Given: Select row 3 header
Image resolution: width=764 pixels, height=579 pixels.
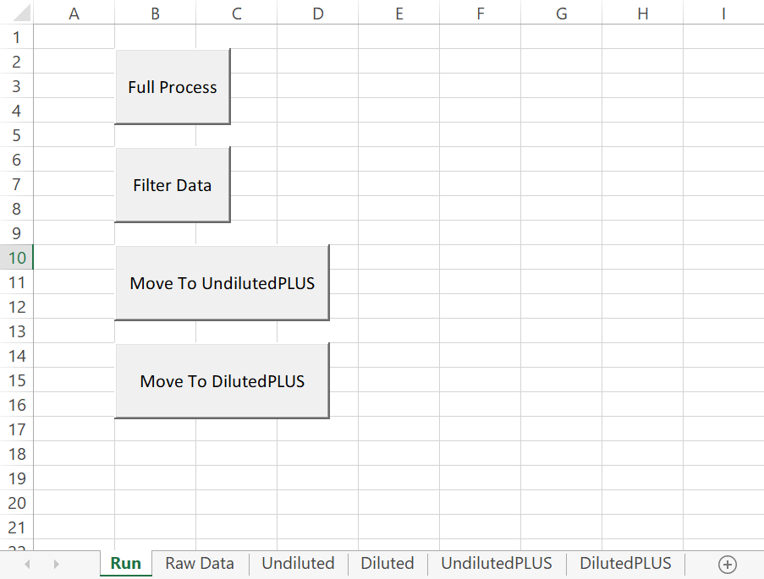Looking at the screenshot, I should 17,85.
